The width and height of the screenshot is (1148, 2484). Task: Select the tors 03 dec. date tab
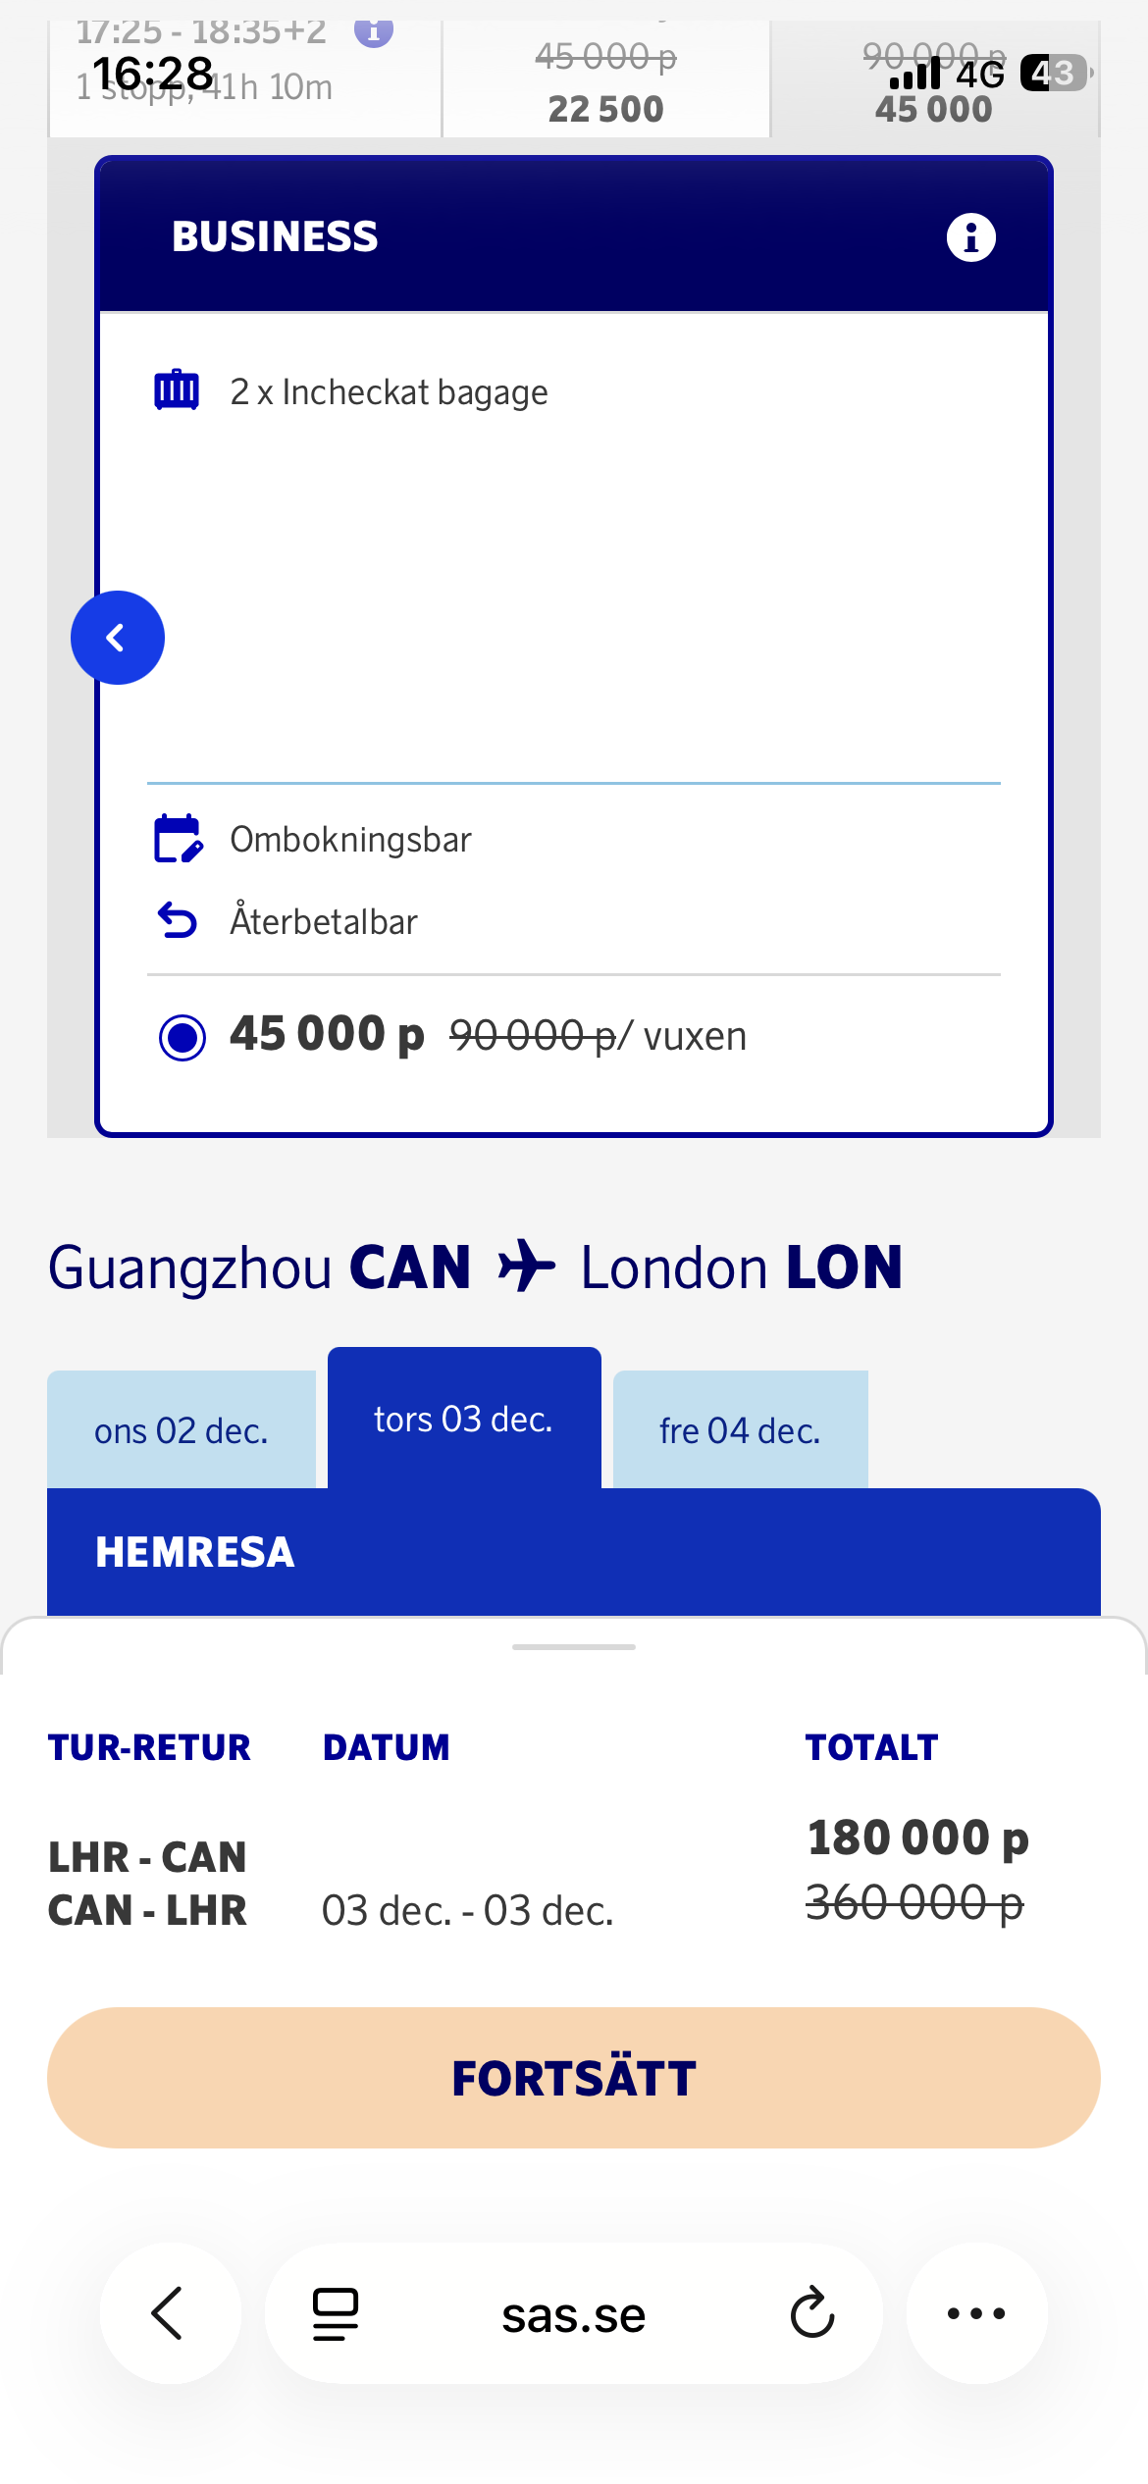pos(463,1419)
